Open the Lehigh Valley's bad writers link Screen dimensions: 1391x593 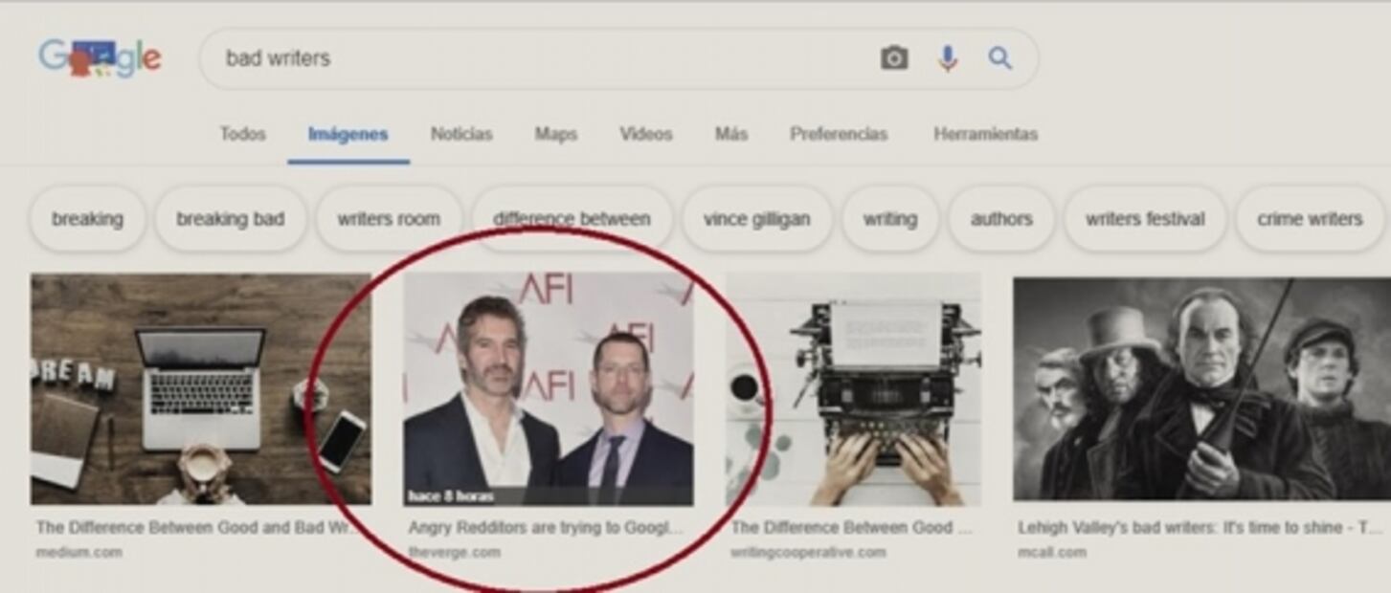click(x=1200, y=528)
